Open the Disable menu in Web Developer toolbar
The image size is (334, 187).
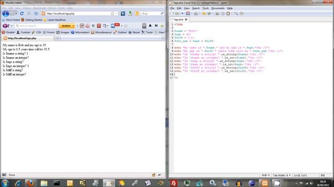(8, 32)
